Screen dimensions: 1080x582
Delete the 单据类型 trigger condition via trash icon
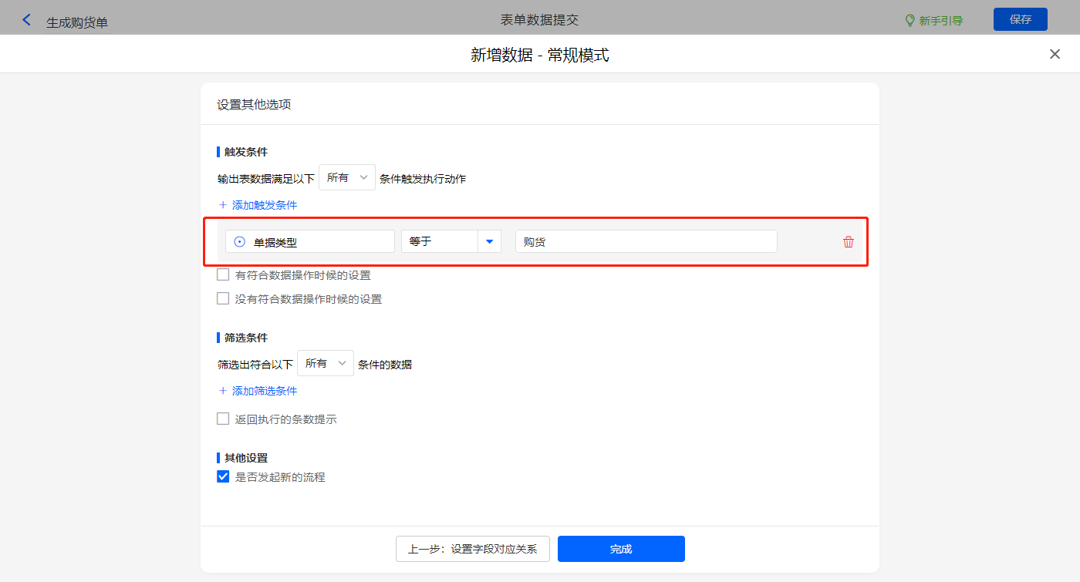tap(849, 242)
